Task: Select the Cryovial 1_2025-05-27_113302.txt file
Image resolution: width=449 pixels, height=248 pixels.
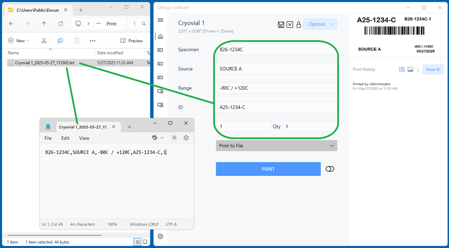Action: click(x=44, y=63)
